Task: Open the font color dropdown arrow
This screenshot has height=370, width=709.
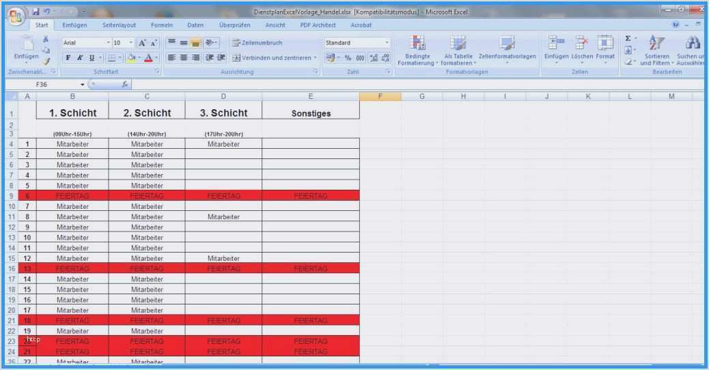Action: click(156, 58)
